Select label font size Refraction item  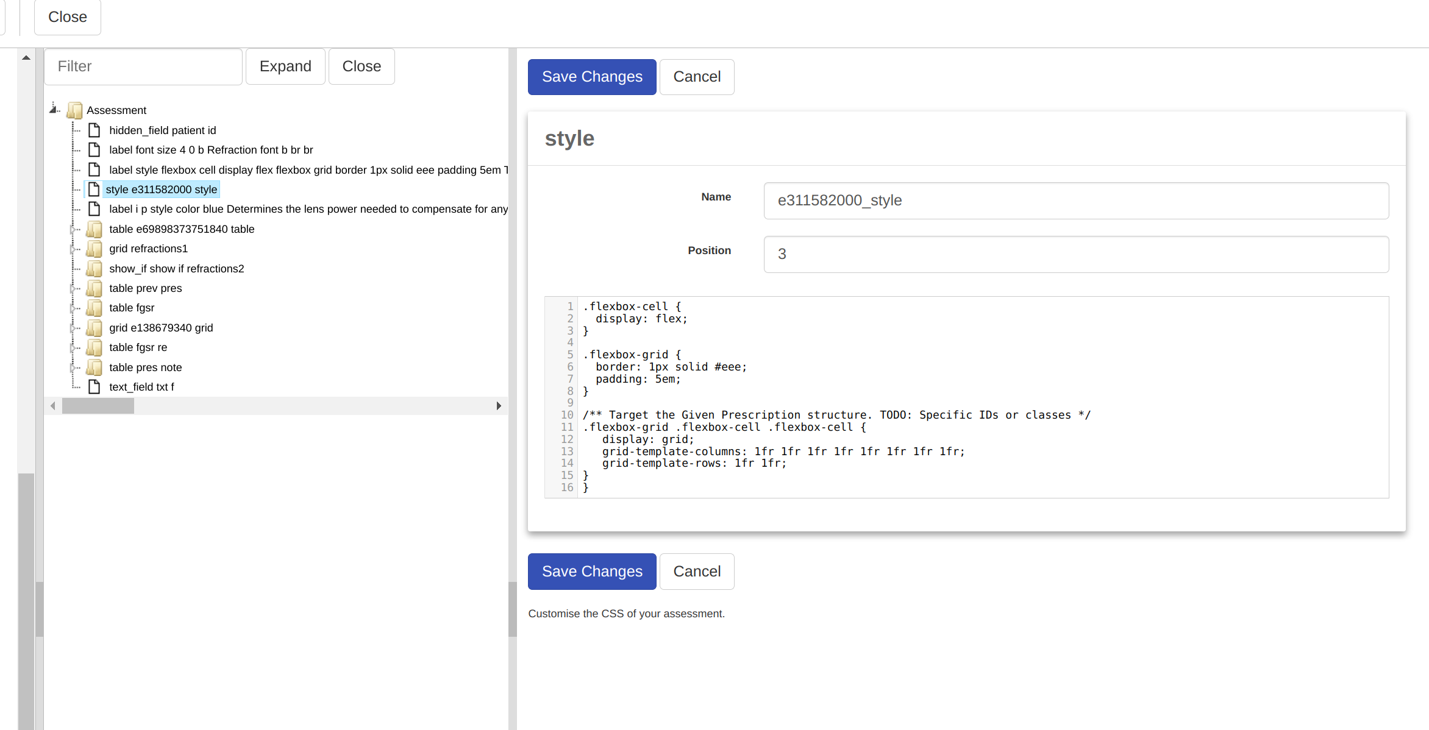[210, 150]
